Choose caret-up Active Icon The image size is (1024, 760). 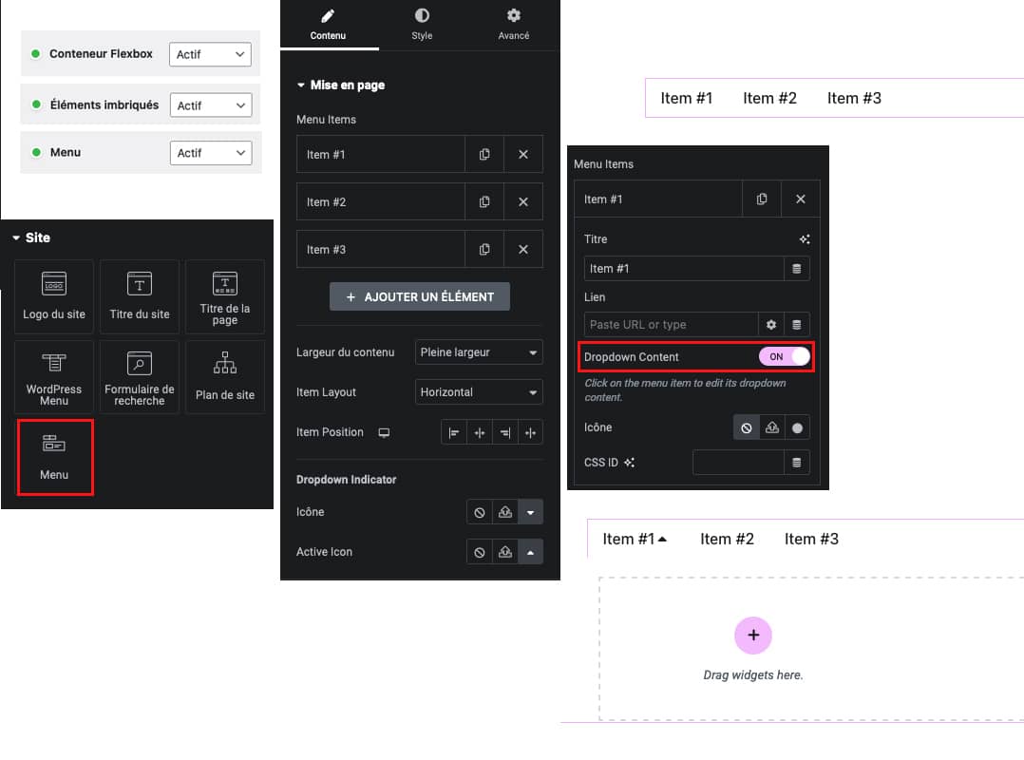tap(530, 552)
